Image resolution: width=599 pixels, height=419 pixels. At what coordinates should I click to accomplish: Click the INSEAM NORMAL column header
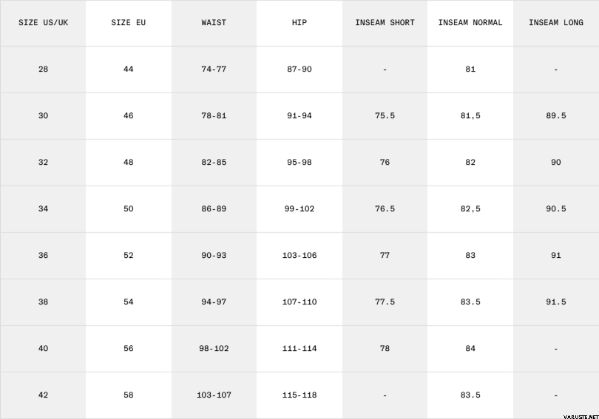point(470,23)
